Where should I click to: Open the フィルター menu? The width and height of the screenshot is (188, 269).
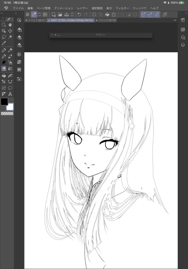[122, 8]
